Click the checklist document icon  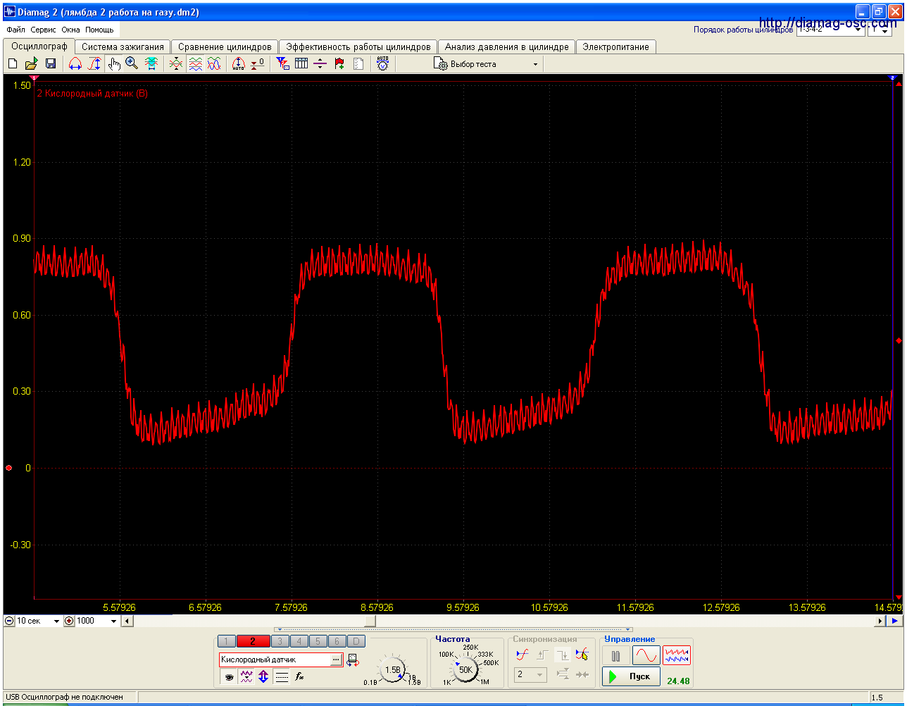[x=358, y=64]
